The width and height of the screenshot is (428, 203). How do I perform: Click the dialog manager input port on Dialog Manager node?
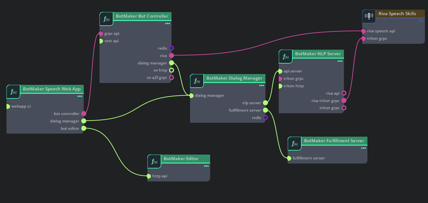pos(191,96)
